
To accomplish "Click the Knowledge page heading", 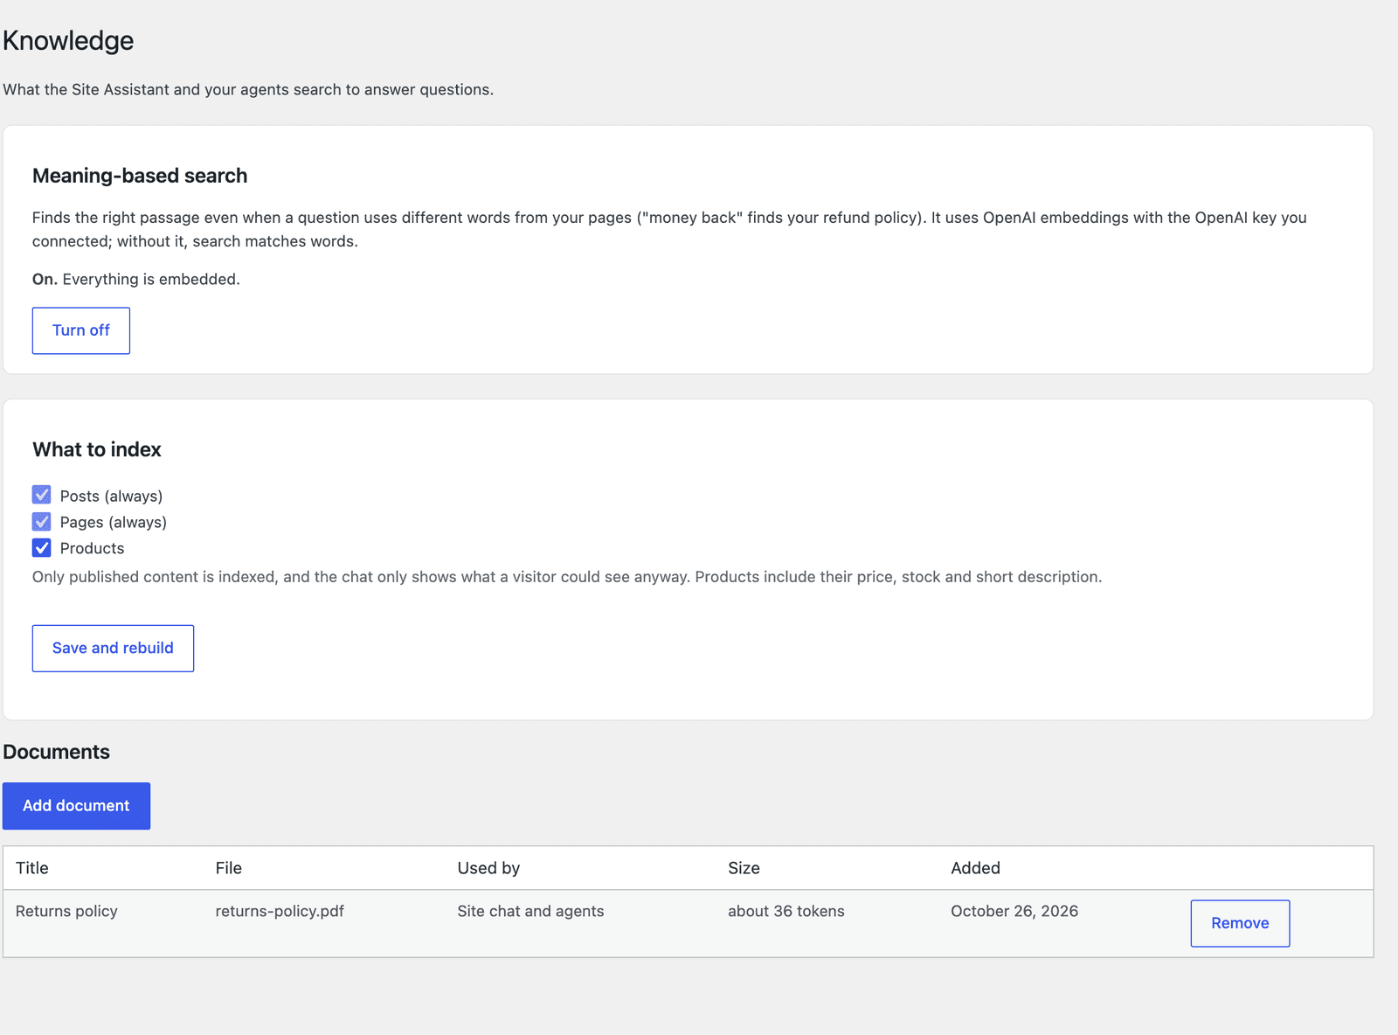I will [68, 40].
